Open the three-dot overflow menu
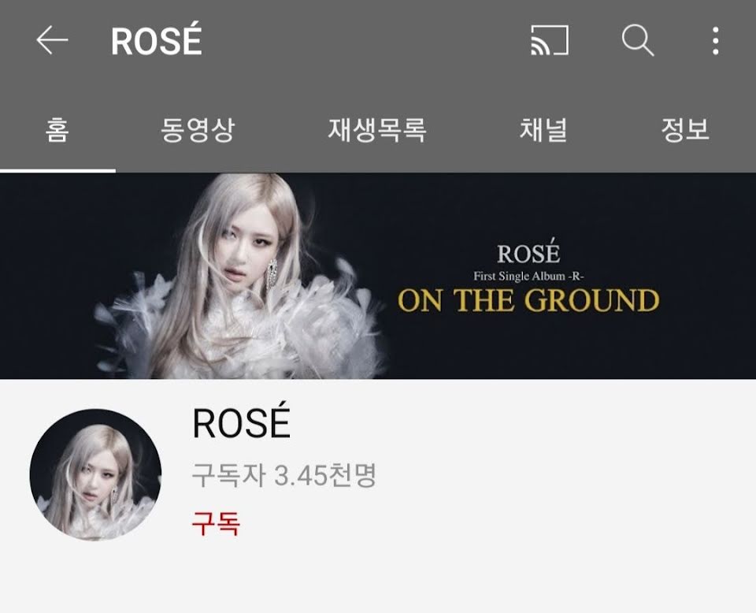 coord(716,40)
